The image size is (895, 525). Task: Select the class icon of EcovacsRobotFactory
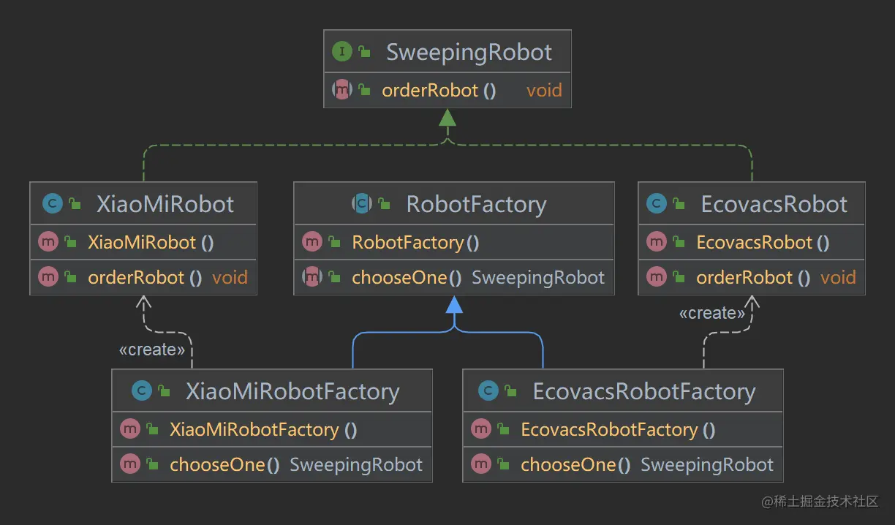coord(487,391)
